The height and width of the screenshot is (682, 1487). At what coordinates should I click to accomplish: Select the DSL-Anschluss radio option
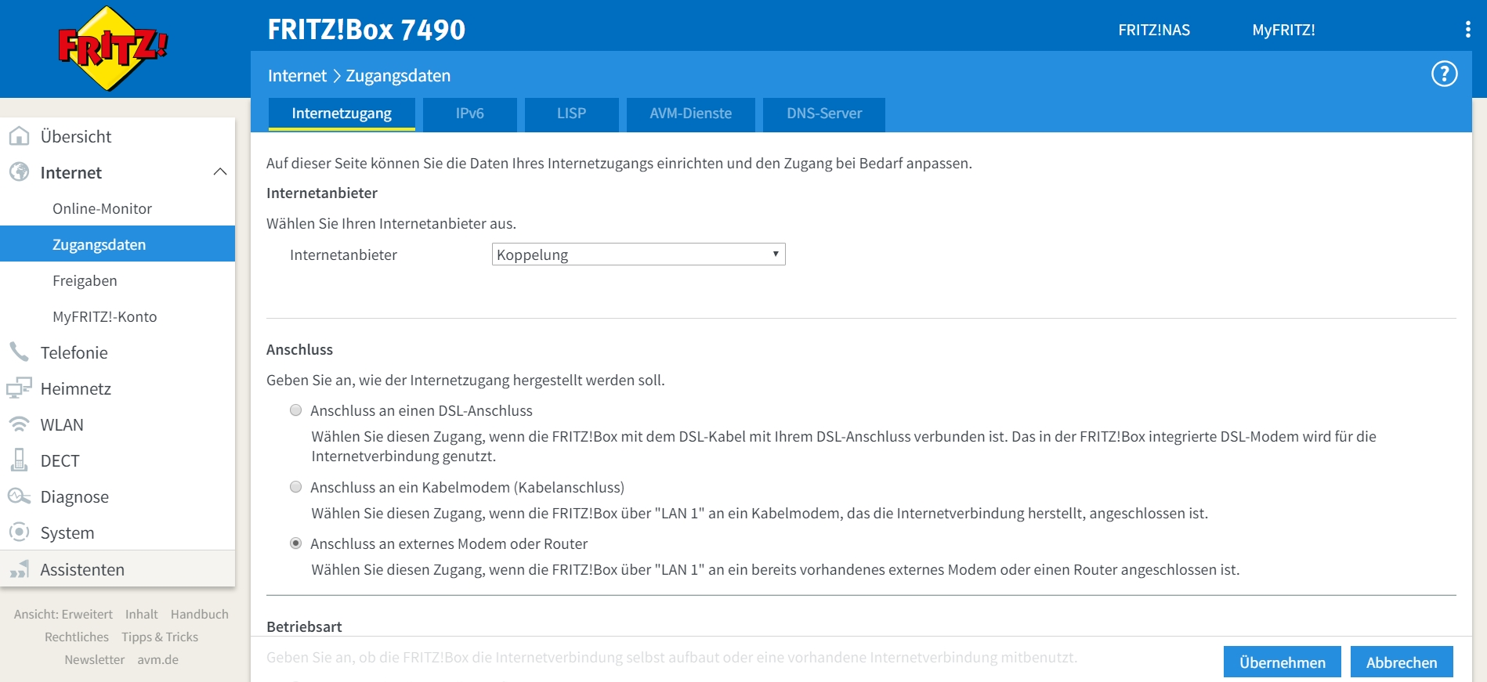(x=295, y=410)
